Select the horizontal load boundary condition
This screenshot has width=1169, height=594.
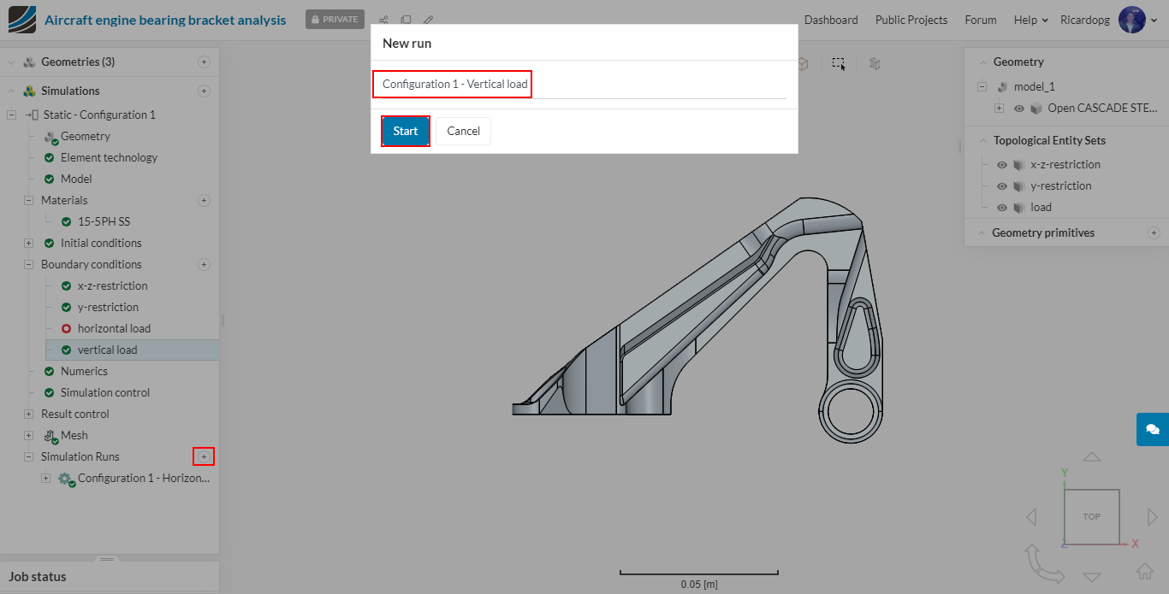[114, 328]
